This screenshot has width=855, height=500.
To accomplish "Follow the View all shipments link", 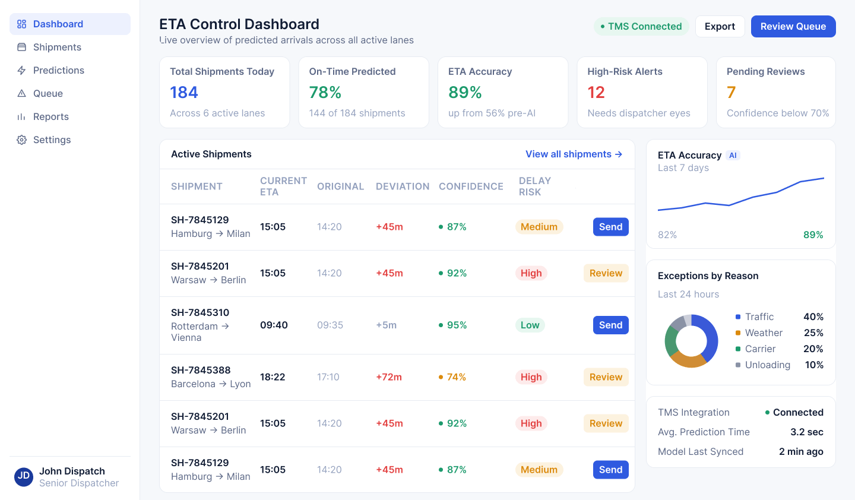I will [574, 154].
